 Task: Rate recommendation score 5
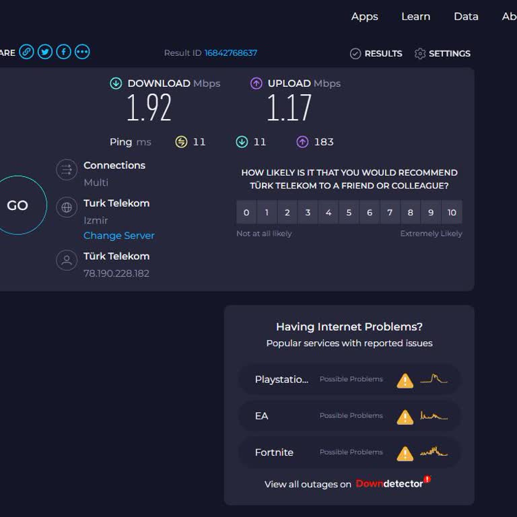tap(349, 212)
